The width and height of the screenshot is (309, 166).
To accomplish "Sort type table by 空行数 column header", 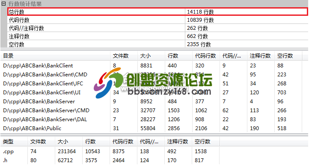I will pos(205,142).
